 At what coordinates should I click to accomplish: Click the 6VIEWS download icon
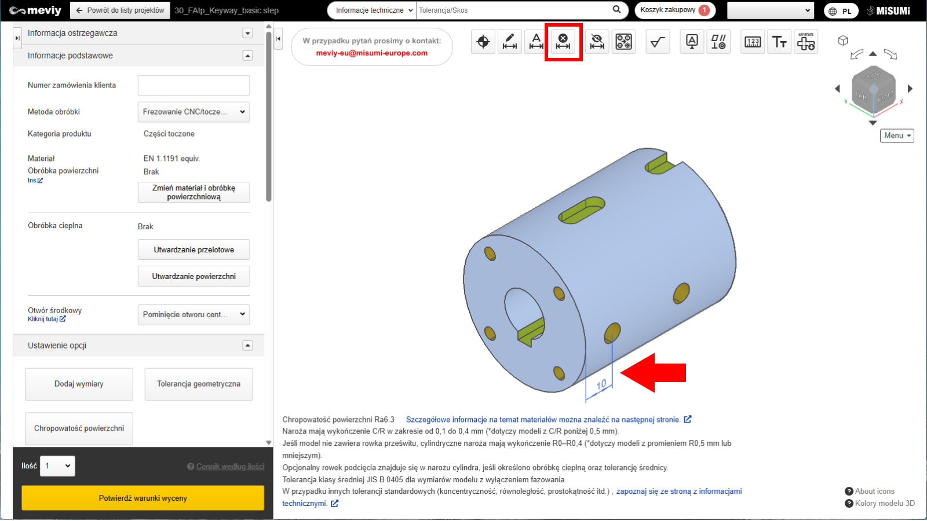pyautogui.click(x=806, y=42)
